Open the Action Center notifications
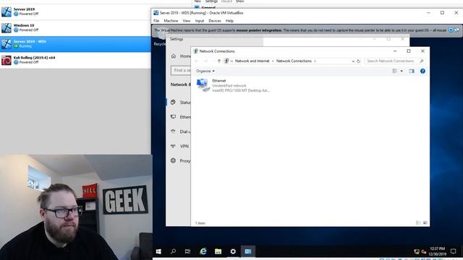The image size is (463, 260). pyautogui.click(x=454, y=251)
